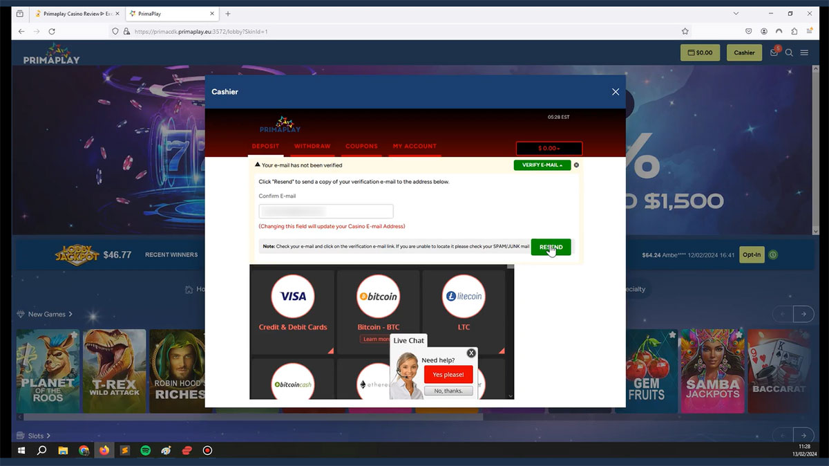Click the taskbar clock and date
Viewport: 829px width, 466px height.
click(x=803, y=450)
